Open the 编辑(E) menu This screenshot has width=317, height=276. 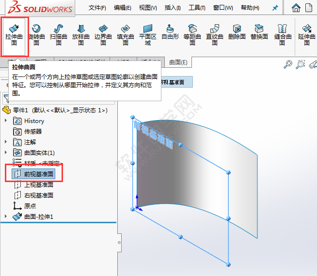pyautogui.click(x=123, y=8)
